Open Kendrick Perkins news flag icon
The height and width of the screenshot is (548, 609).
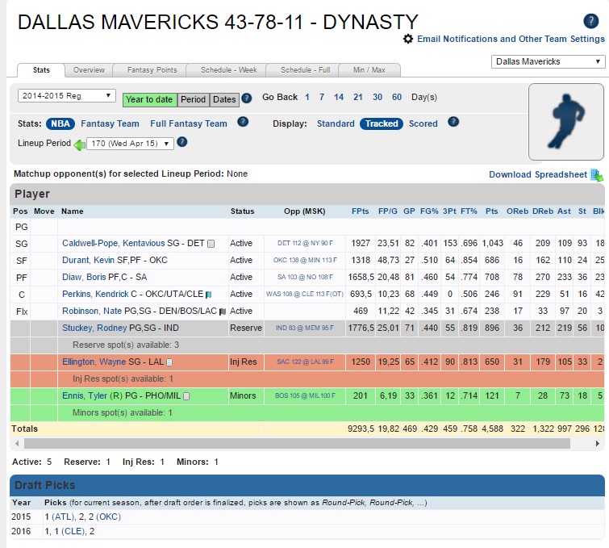click(x=209, y=295)
